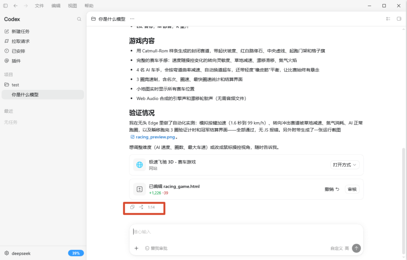Click the plus icon to add attachment
Screen dimensions: 407x260
click(x=136, y=248)
